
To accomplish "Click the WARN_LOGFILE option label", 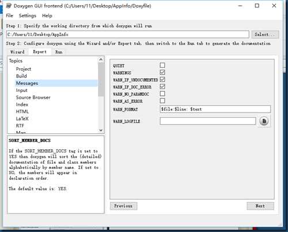I will [126, 121].
